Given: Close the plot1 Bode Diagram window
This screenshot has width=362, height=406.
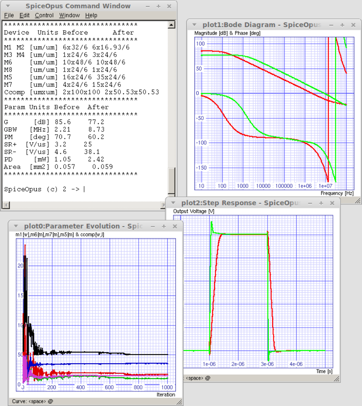Looking at the screenshot, I should (x=353, y=25).
